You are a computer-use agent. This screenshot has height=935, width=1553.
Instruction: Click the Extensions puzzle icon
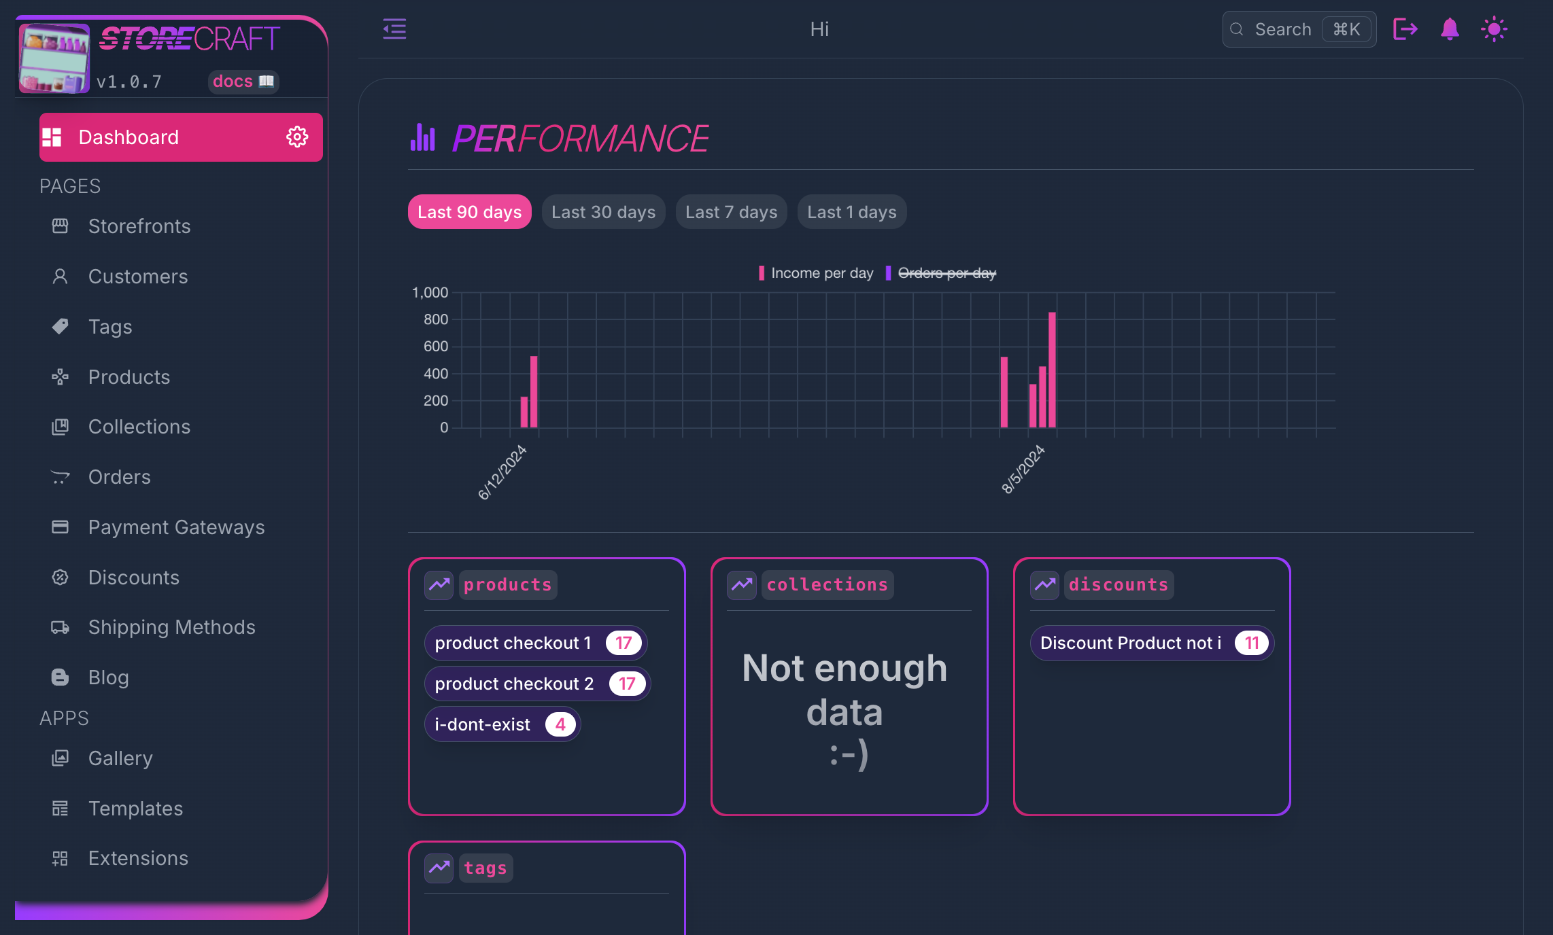pos(60,858)
